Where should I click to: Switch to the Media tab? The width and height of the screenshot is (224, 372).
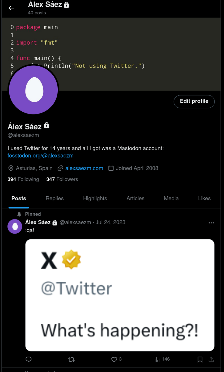click(x=171, y=198)
